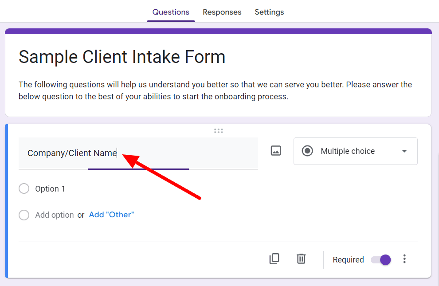
Task: Open the question's more options menu
Action: [404, 259]
